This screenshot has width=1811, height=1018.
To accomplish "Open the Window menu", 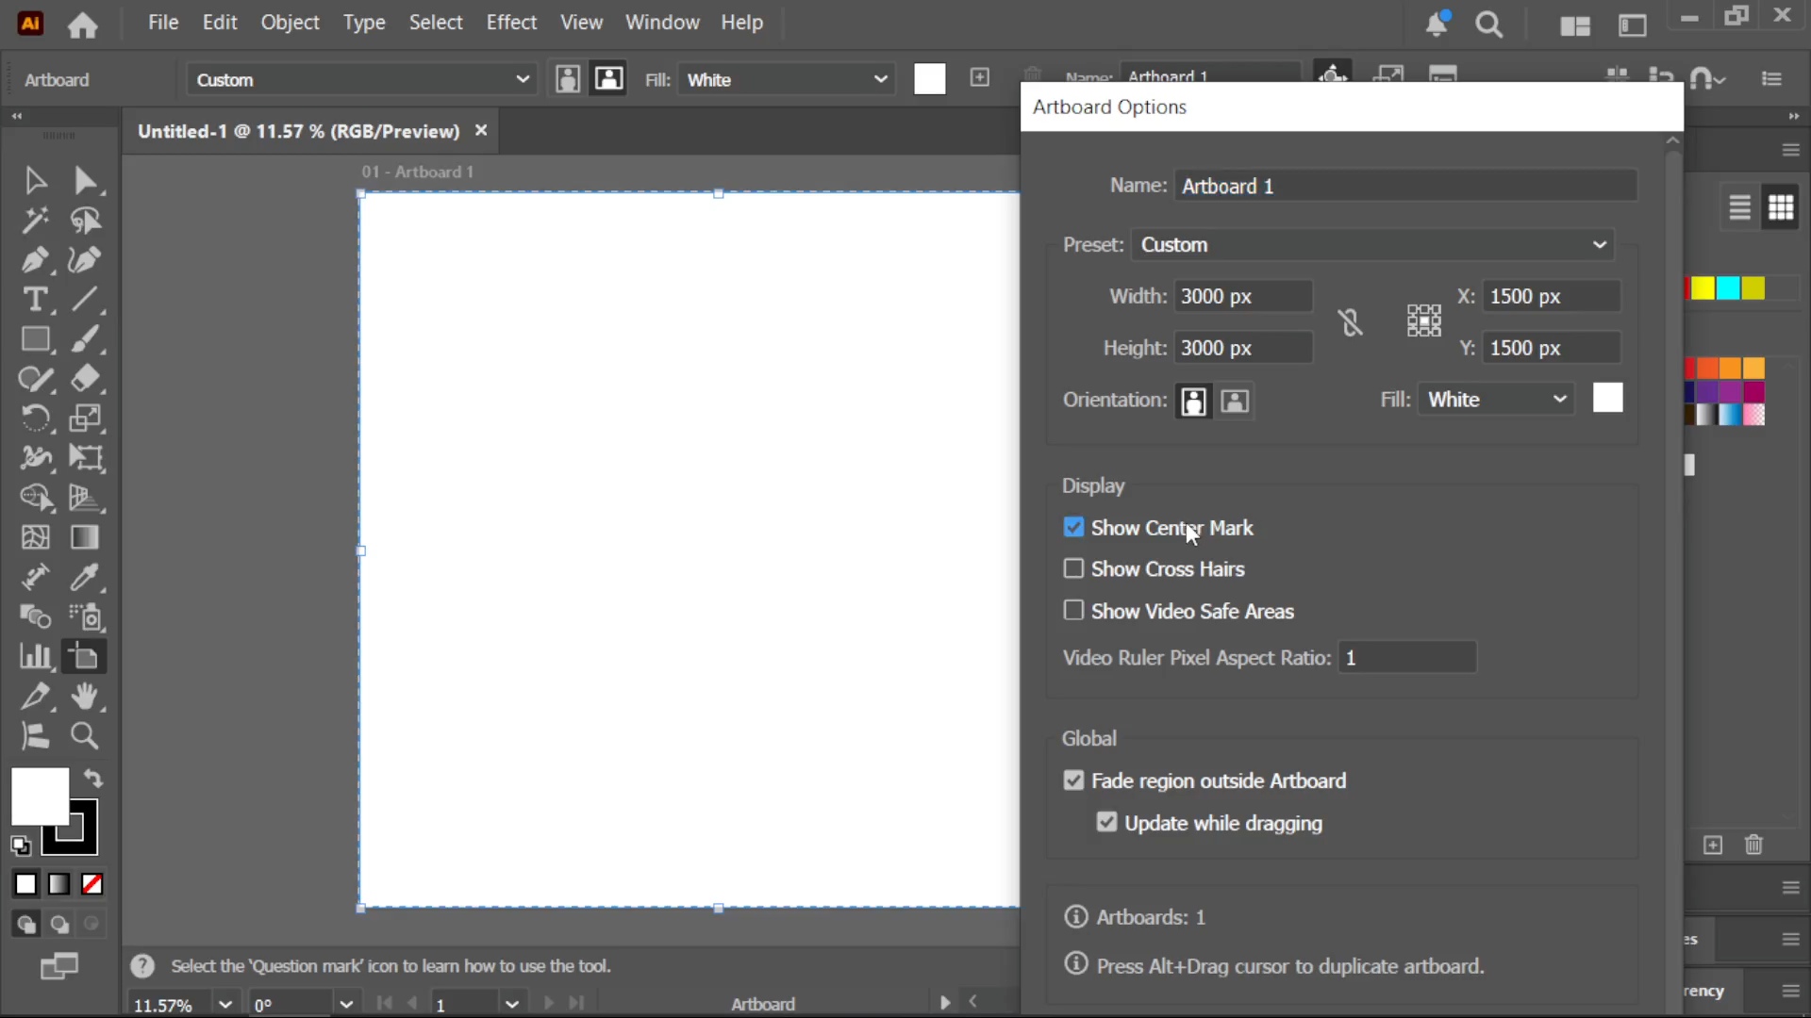I will tap(662, 23).
